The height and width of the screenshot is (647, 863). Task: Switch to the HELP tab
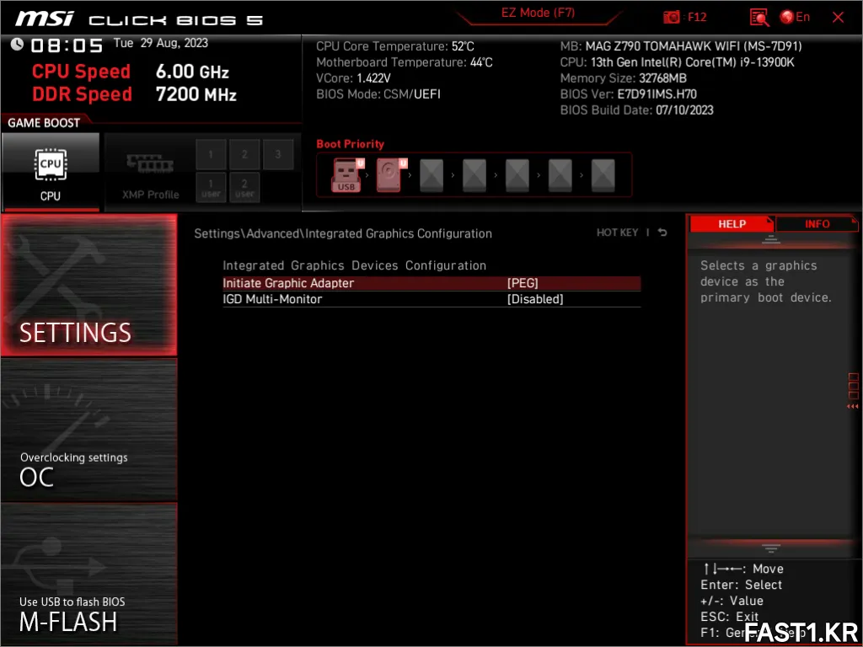732,224
